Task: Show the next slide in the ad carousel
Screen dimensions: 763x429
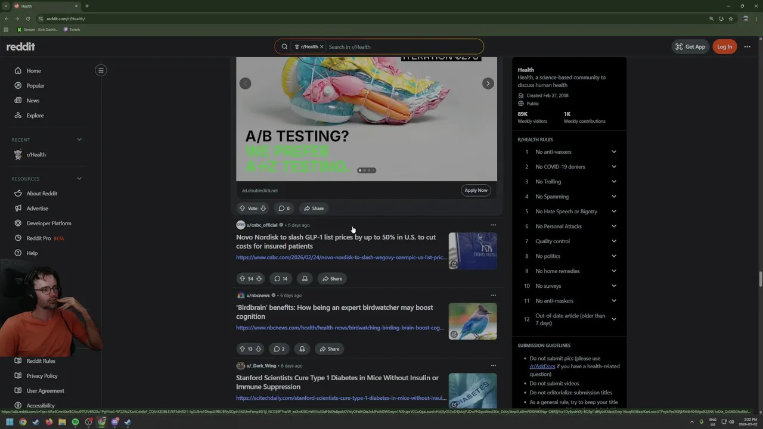Action: click(x=488, y=83)
